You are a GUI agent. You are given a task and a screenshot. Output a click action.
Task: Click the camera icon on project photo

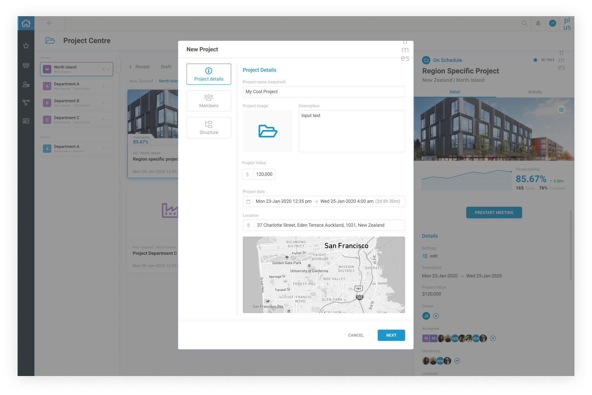coord(561,110)
